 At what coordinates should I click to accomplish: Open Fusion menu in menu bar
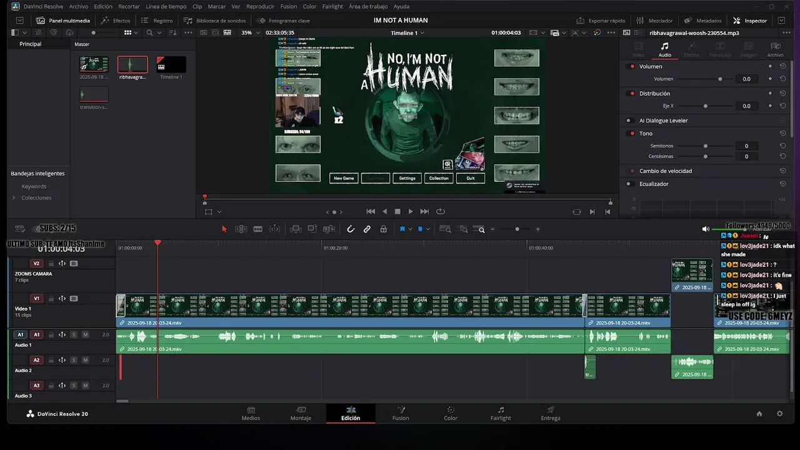pos(289,6)
